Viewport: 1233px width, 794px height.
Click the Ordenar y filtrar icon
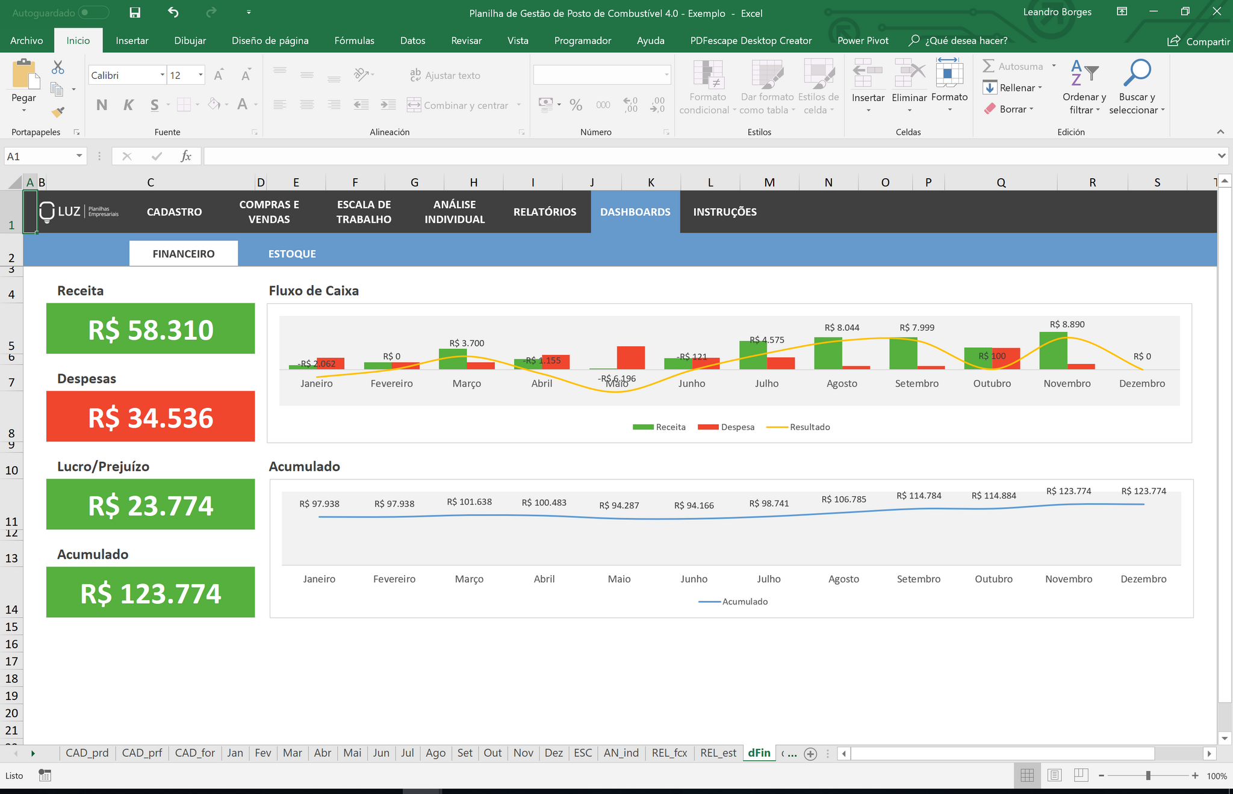1084,73
